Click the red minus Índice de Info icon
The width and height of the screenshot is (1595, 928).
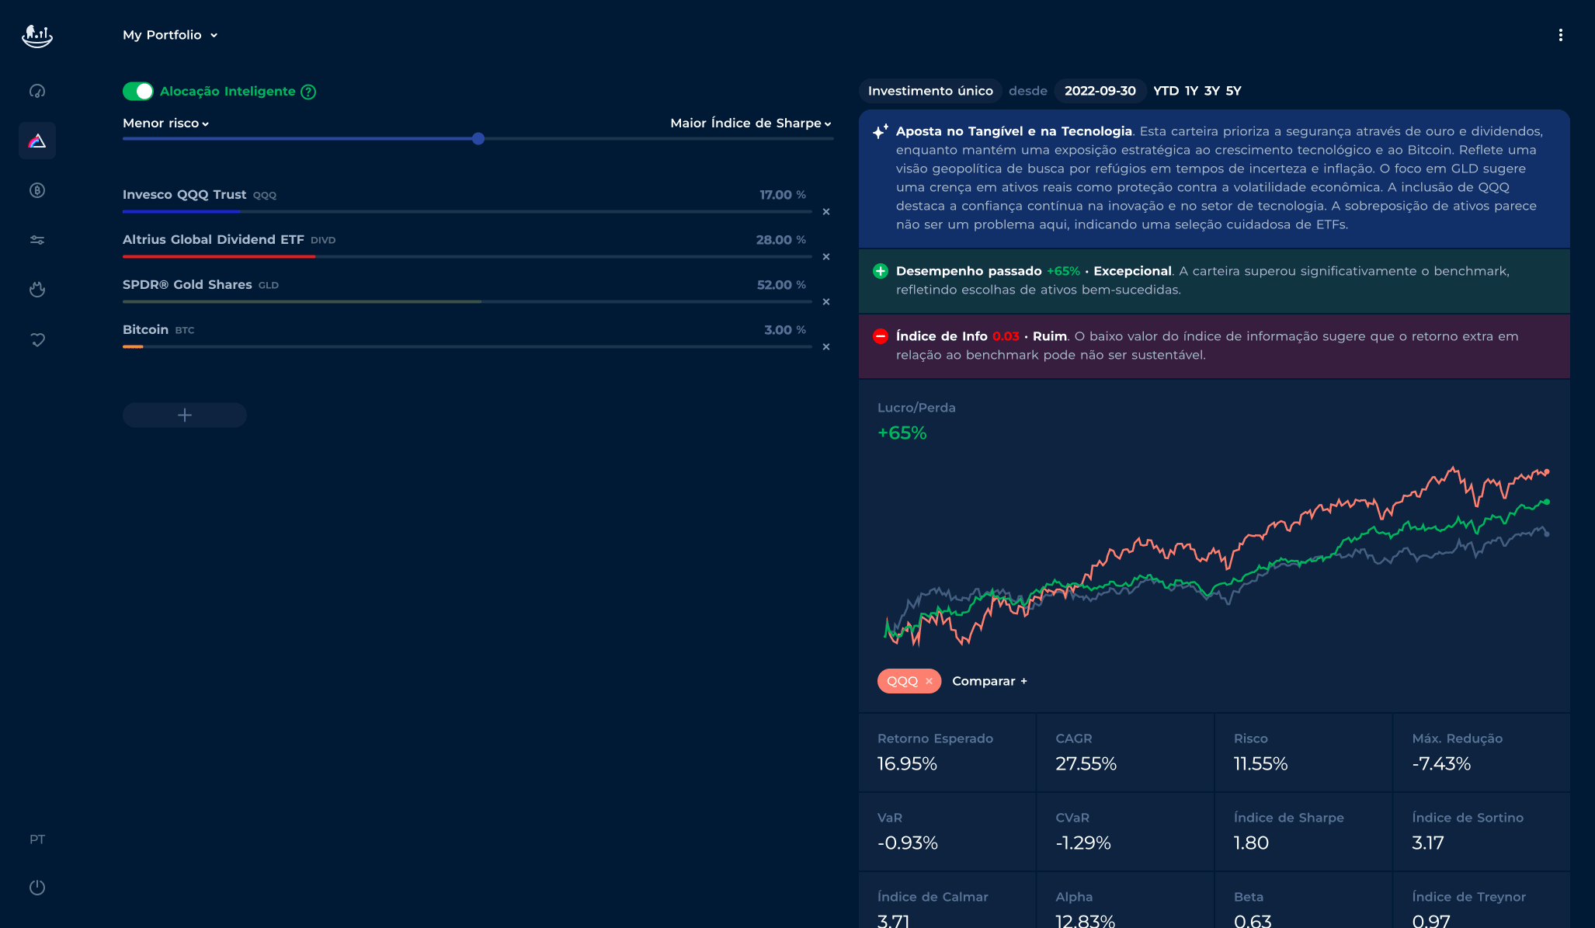click(880, 336)
